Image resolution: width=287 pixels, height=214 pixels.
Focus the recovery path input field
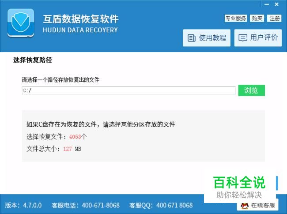(x=128, y=90)
